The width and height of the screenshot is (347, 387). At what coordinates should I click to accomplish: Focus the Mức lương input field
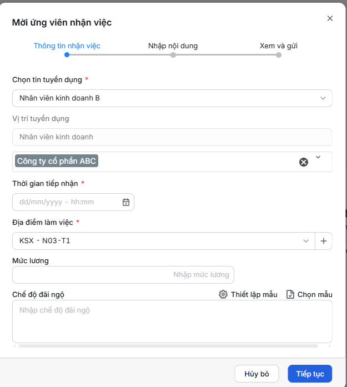[123, 275]
